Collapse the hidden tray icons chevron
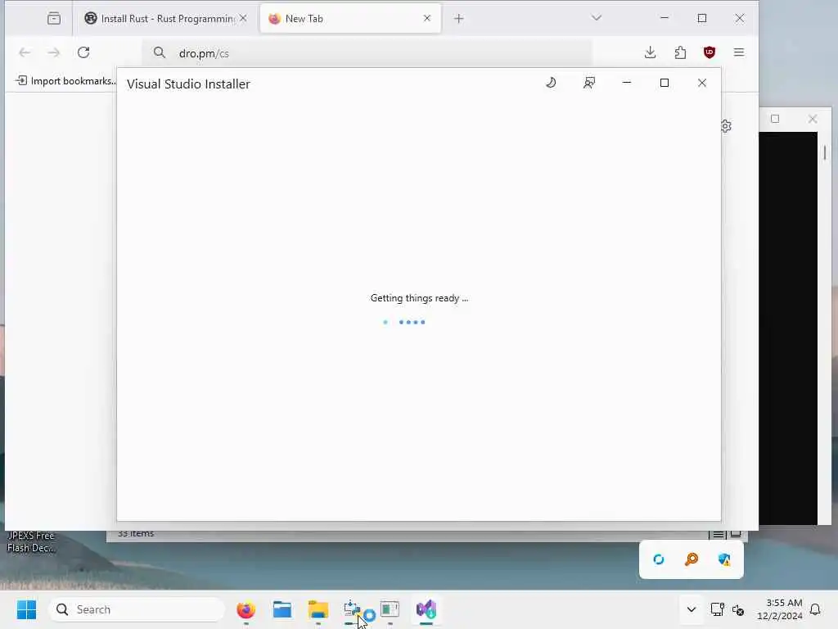Screen dimensions: 838x629 [x=691, y=609]
